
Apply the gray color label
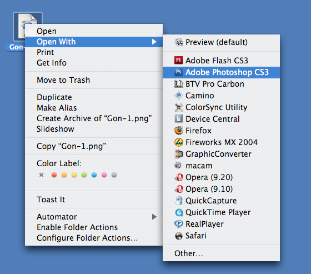(x=114, y=175)
